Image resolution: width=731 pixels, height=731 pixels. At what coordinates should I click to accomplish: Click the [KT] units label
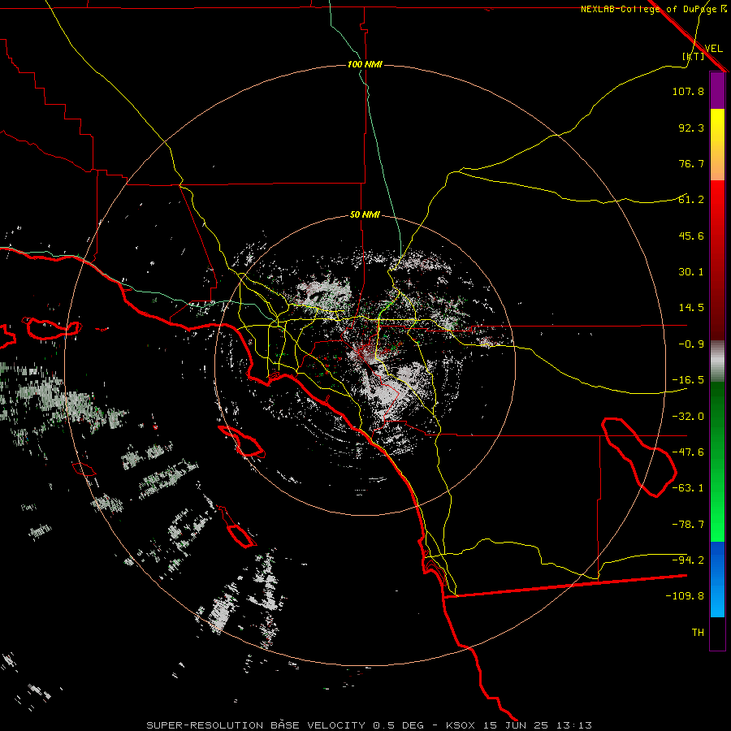694,56
